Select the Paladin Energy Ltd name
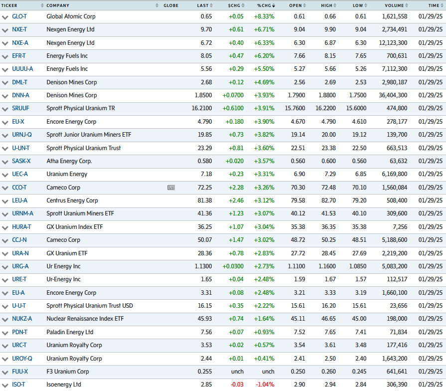446x391 pixels. tap(70, 332)
